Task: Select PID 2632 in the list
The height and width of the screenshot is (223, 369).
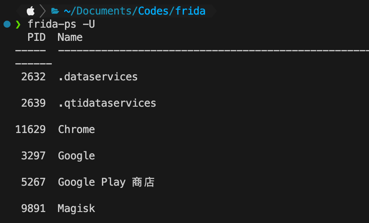Action: click(x=33, y=77)
